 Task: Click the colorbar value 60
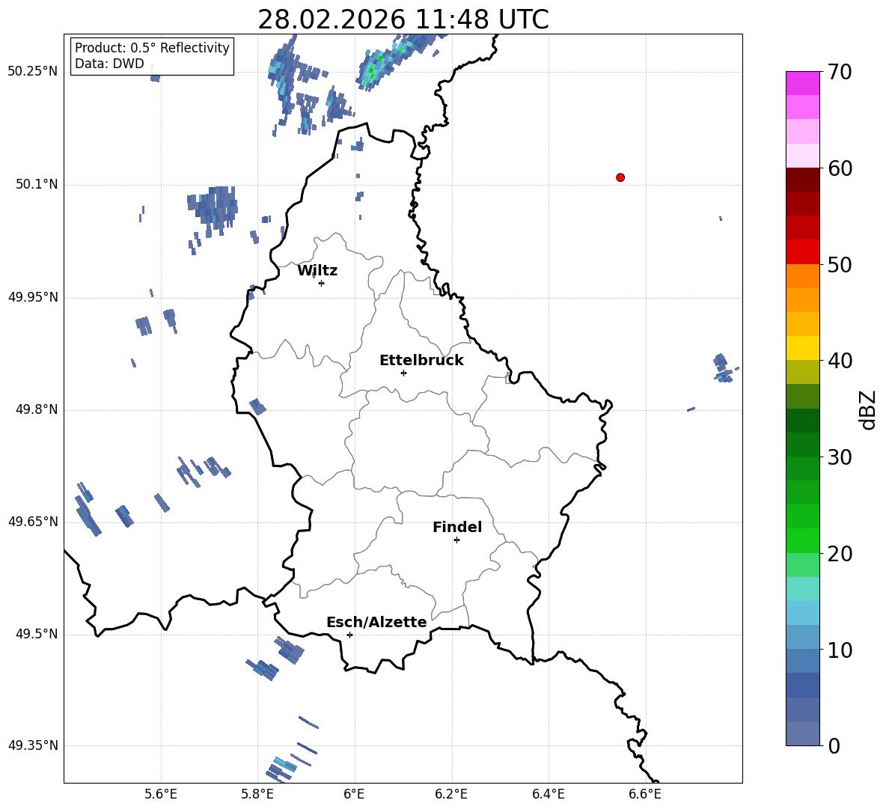click(x=840, y=168)
